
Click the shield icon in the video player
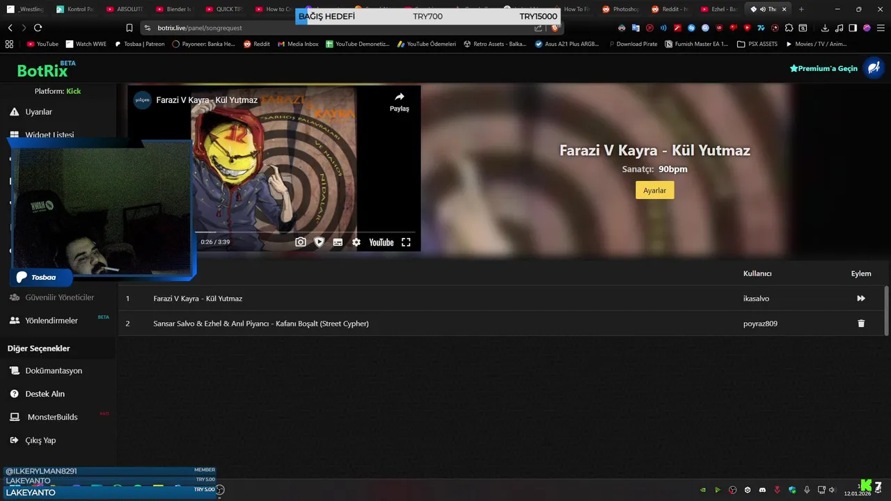319,242
